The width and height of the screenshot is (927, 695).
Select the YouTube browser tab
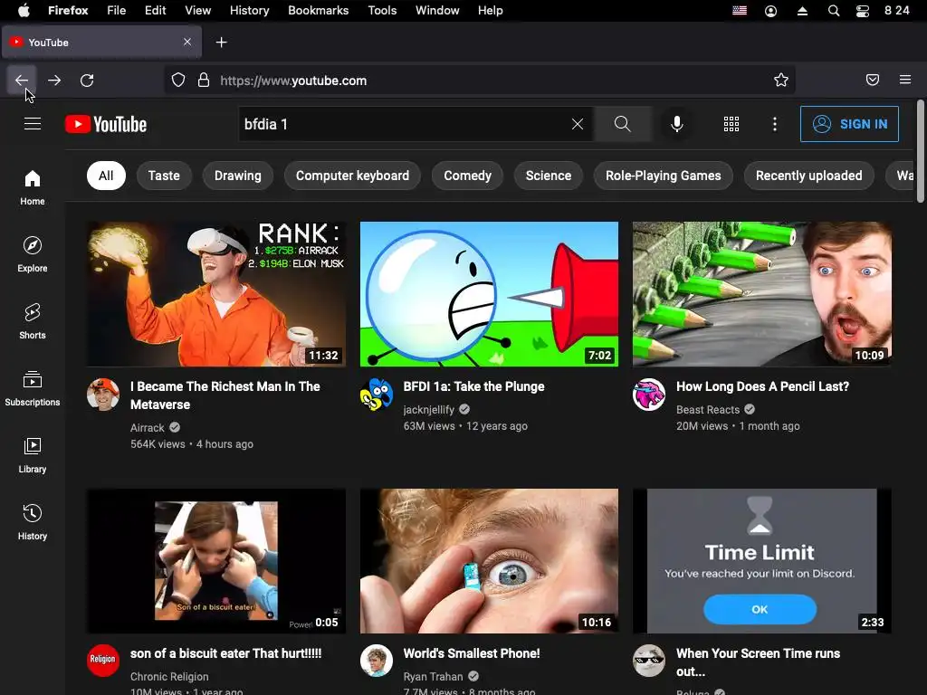pyautogui.click(x=101, y=43)
